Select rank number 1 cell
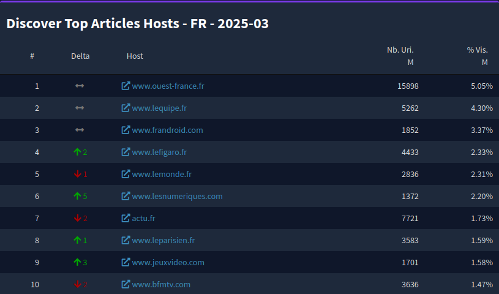 37,86
